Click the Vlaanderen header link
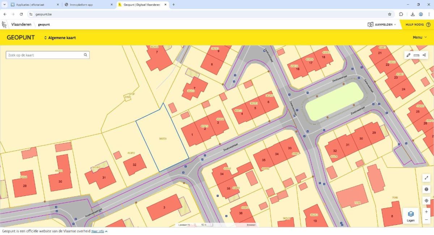This screenshot has width=434, height=235. pyautogui.click(x=21, y=25)
